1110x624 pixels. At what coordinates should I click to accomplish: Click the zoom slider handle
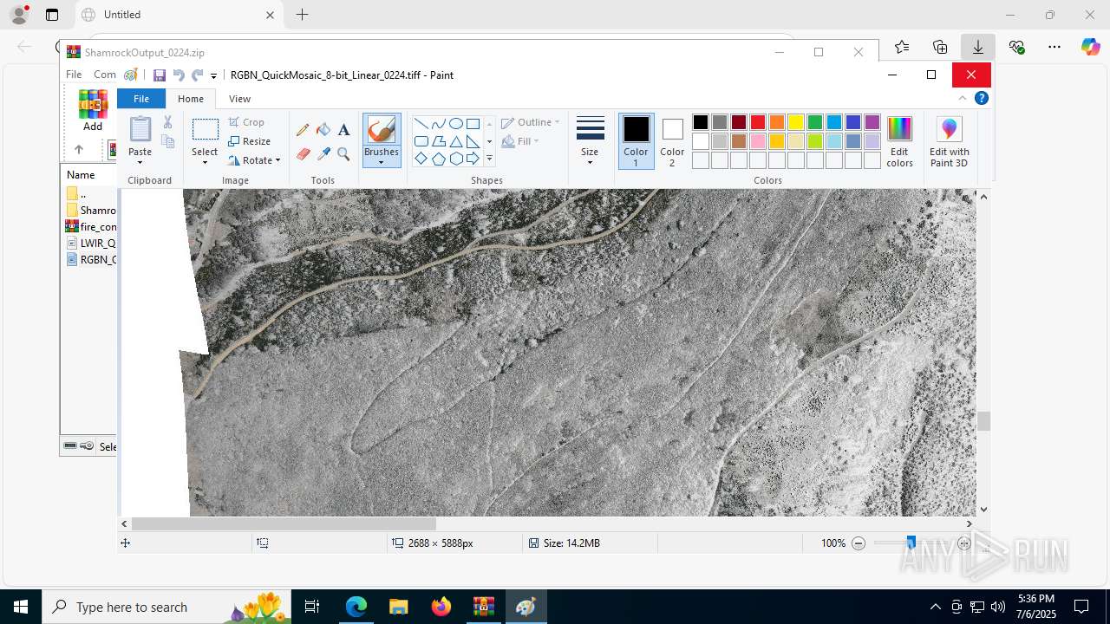tap(911, 543)
